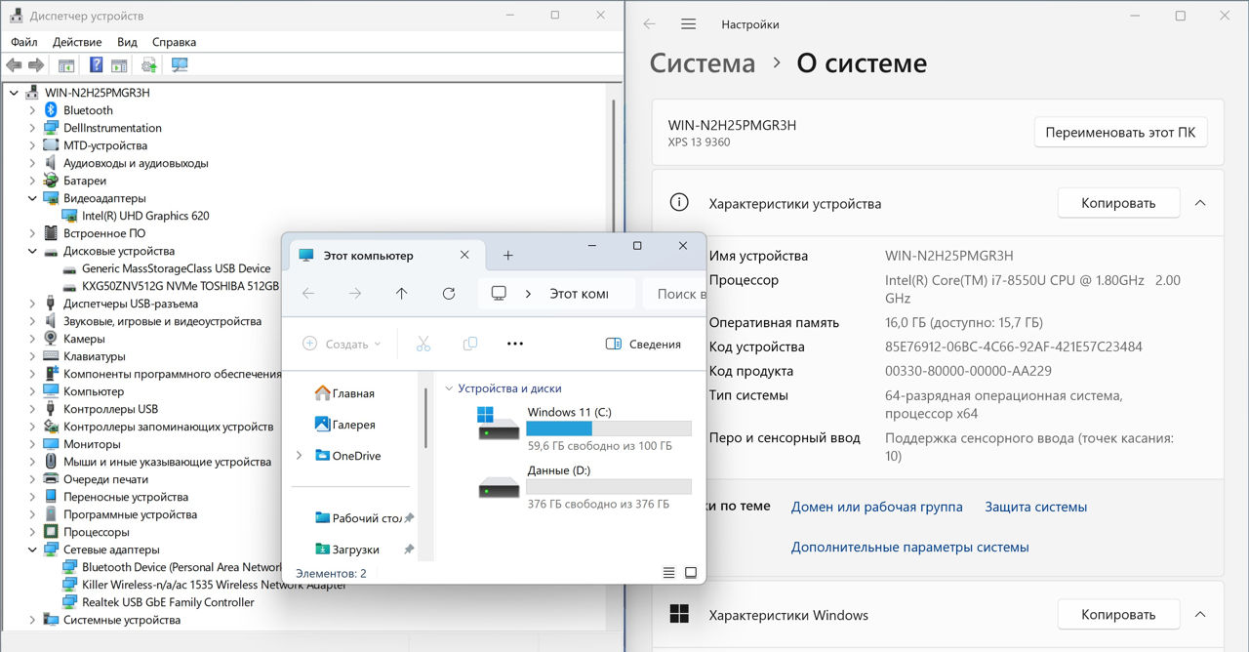Click the Help icon in Device Manager toolbar
The height and width of the screenshot is (652, 1249).
coord(96,65)
